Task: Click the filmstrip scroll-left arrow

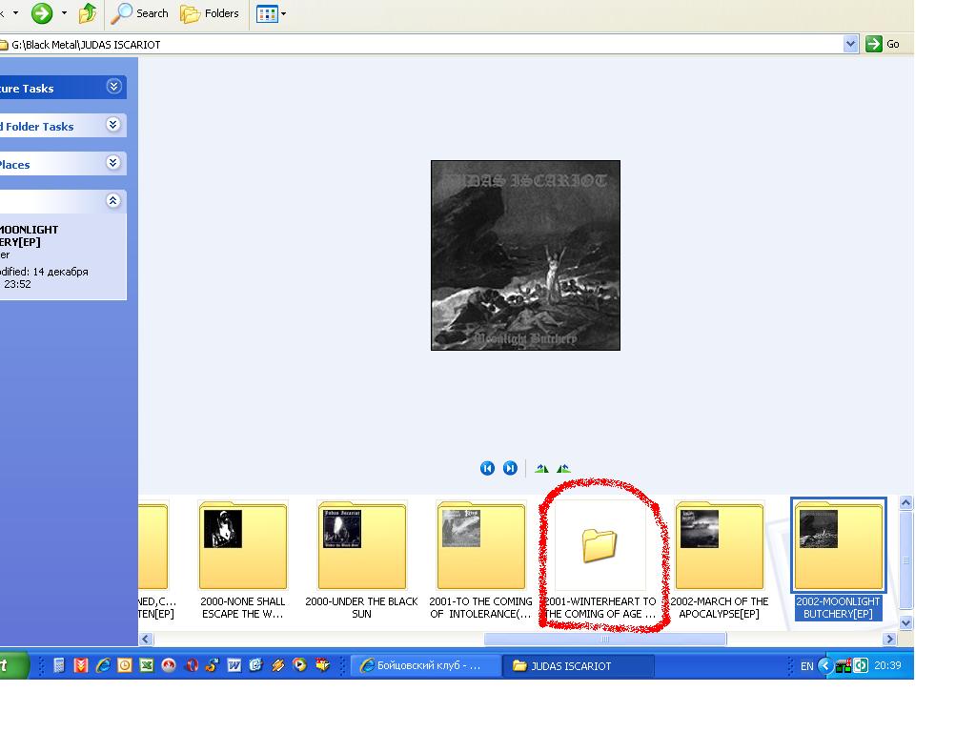Action: coord(146,639)
